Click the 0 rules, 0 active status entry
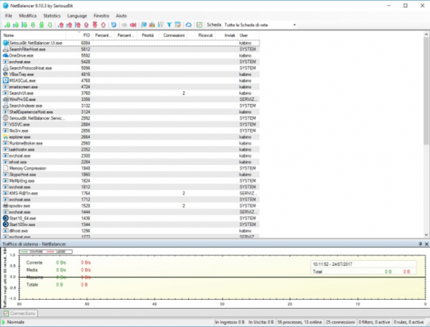Viewport: 430px width, 327px height. 409,322
